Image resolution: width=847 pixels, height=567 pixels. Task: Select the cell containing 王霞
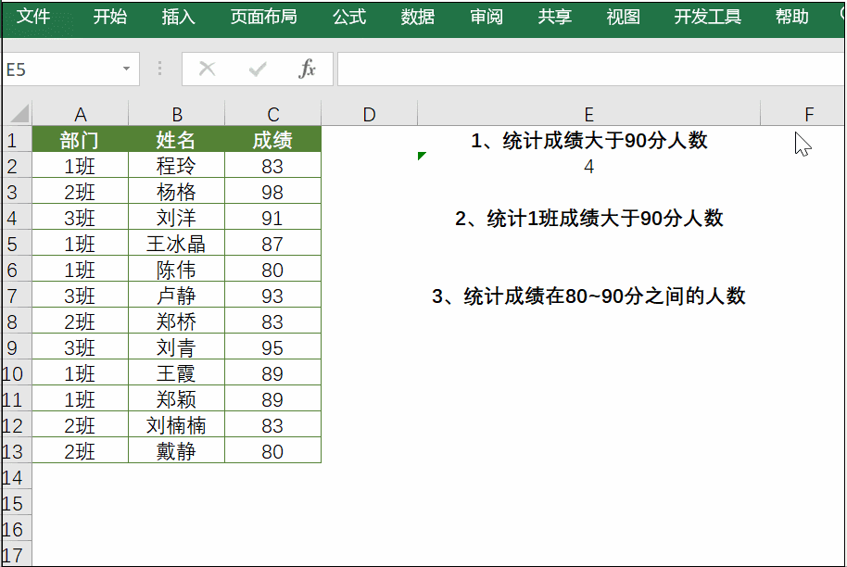pos(177,373)
